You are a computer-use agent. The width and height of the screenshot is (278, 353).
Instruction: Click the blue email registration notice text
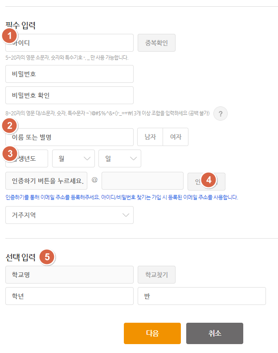point(122,198)
